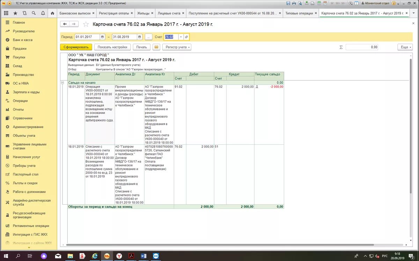Click the Сформировать button
Viewport: 419px width, 261px height.
tap(76, 47)
